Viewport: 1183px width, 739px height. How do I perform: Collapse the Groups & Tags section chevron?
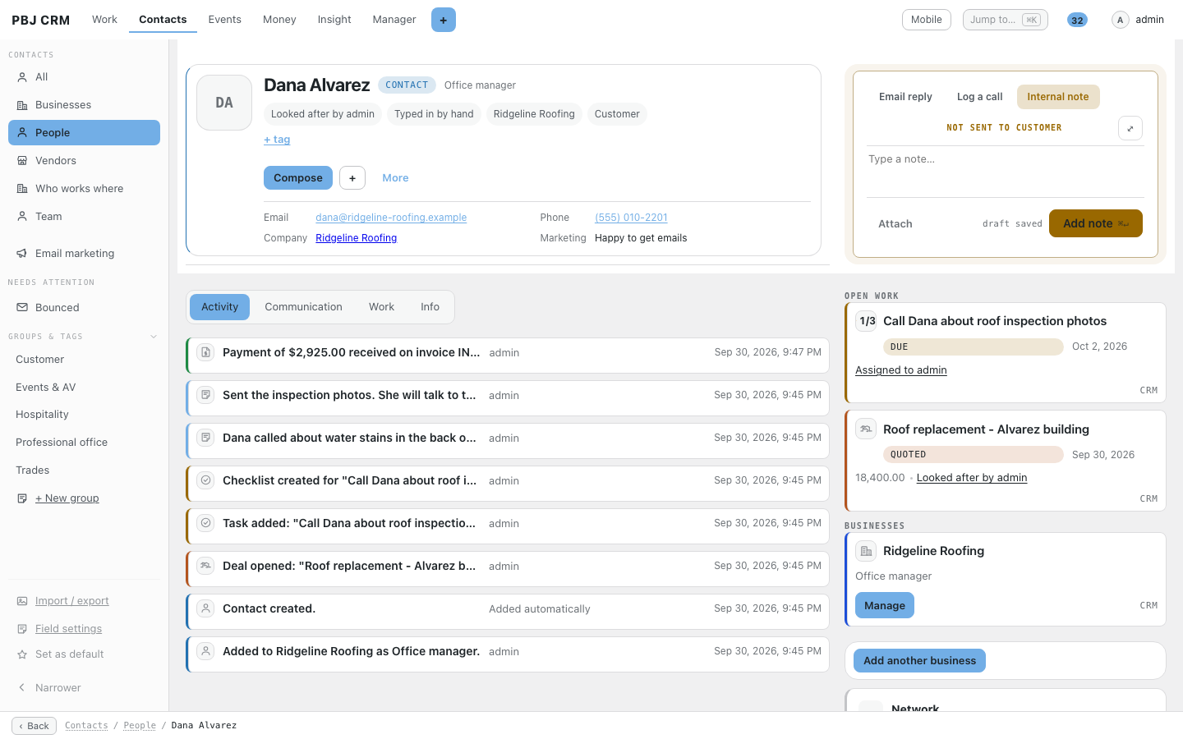click(154, 337)
